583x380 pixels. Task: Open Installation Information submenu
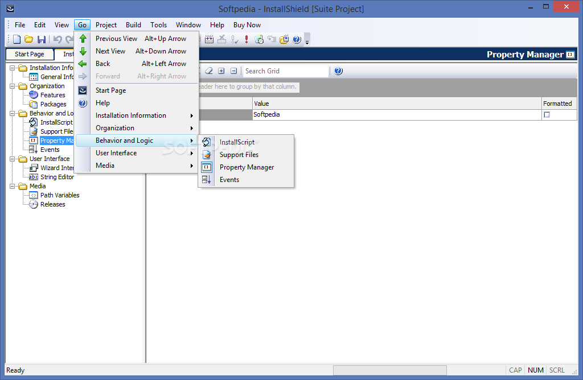[137, 115]
